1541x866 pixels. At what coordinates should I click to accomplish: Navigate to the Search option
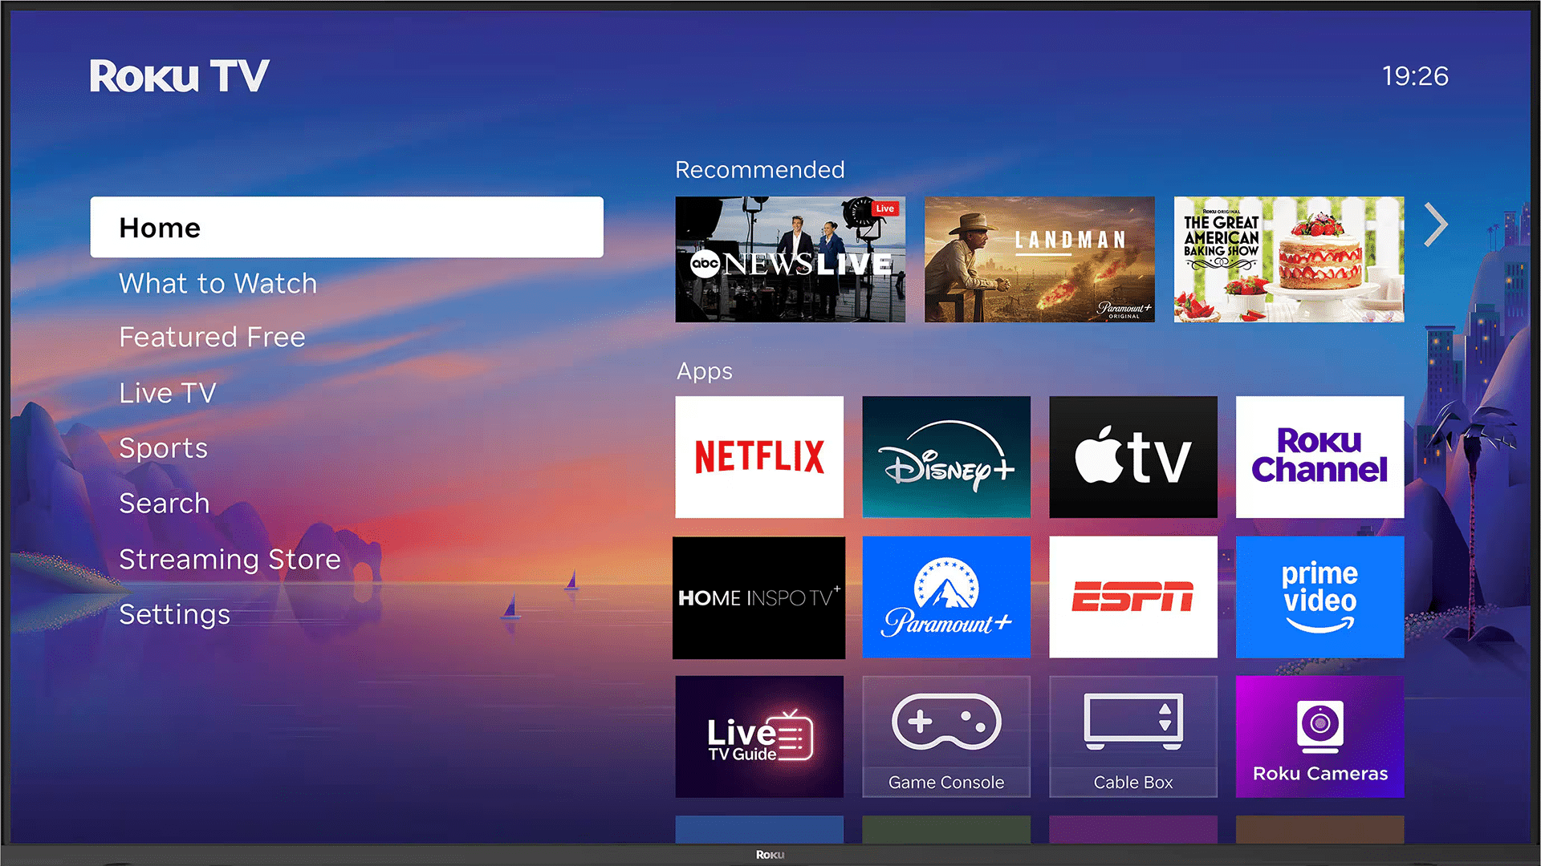165,504
